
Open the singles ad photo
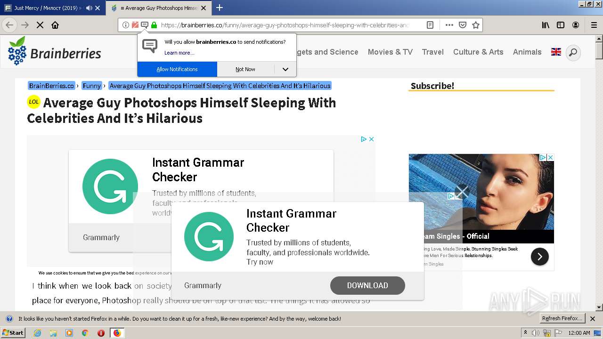pos(481,192)
